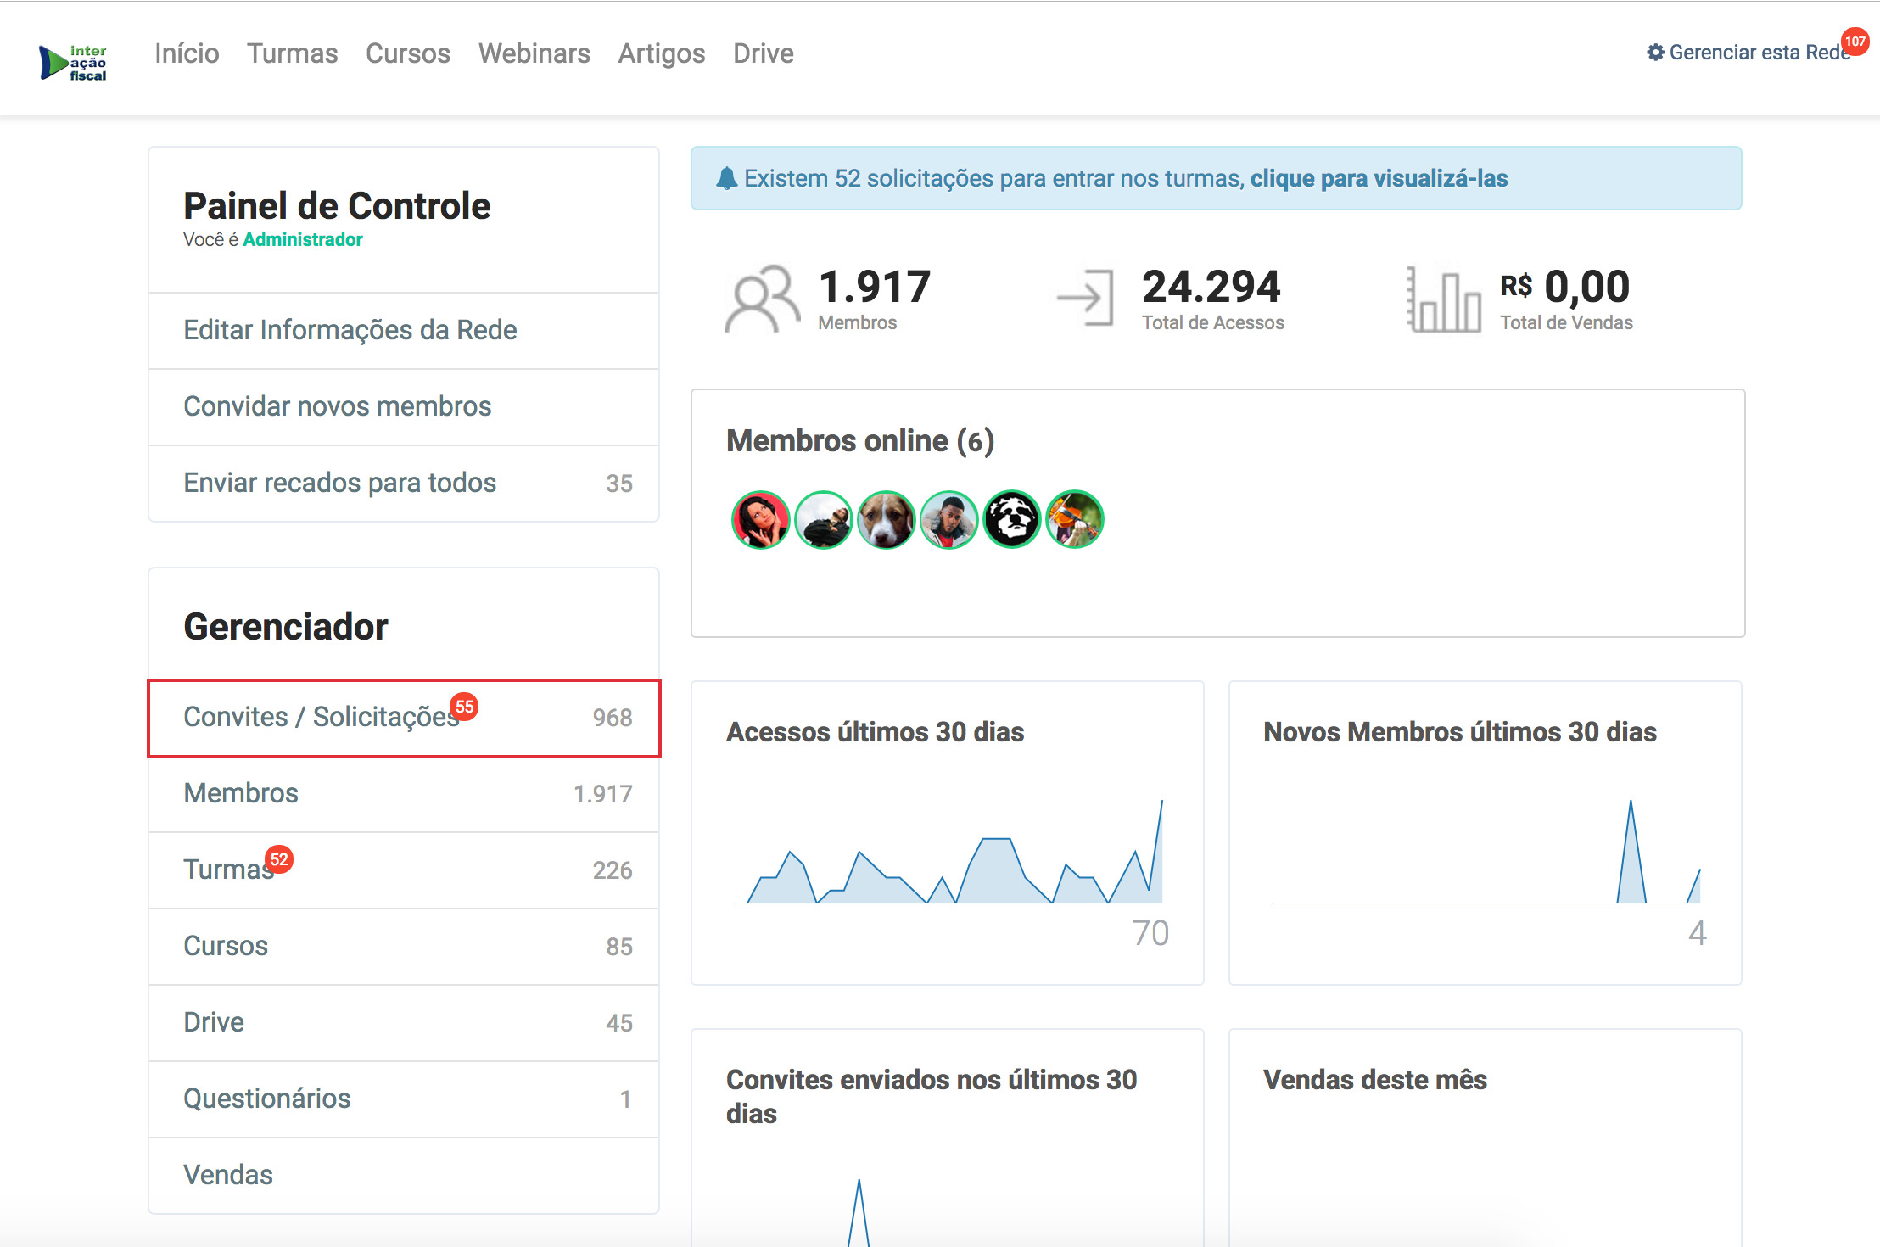Click the Membros people icon

(x=762, y=299)
